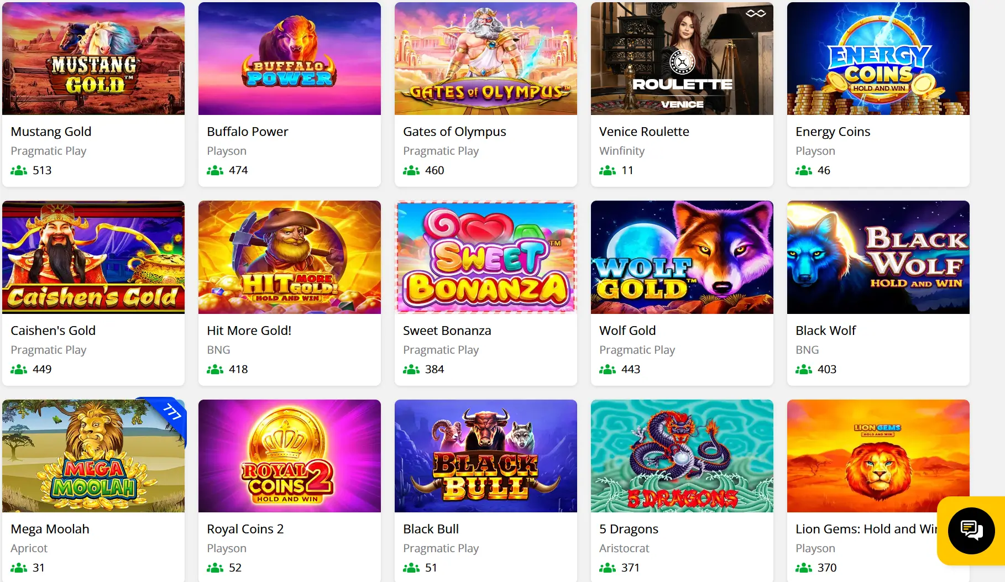Click the Aristocrat provider link under 5 Dragons
This screenshot has width=1005, height=582.
pos(624,548)
